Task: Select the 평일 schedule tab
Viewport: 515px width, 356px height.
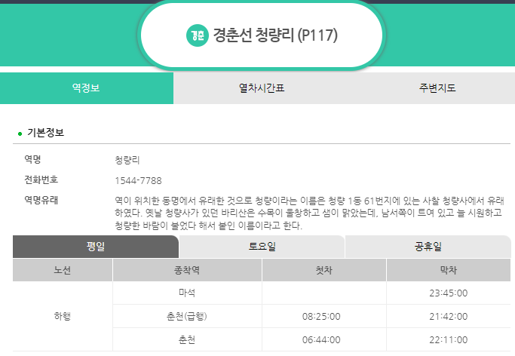Action: coord(96,247)
